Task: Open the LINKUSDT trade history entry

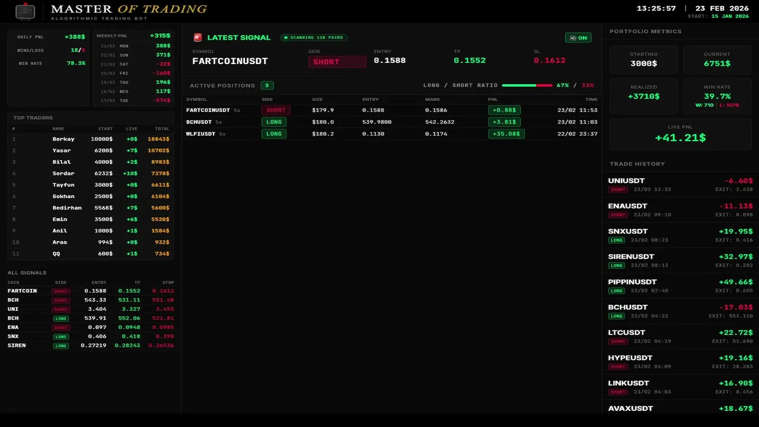Action: click(680, 387)
